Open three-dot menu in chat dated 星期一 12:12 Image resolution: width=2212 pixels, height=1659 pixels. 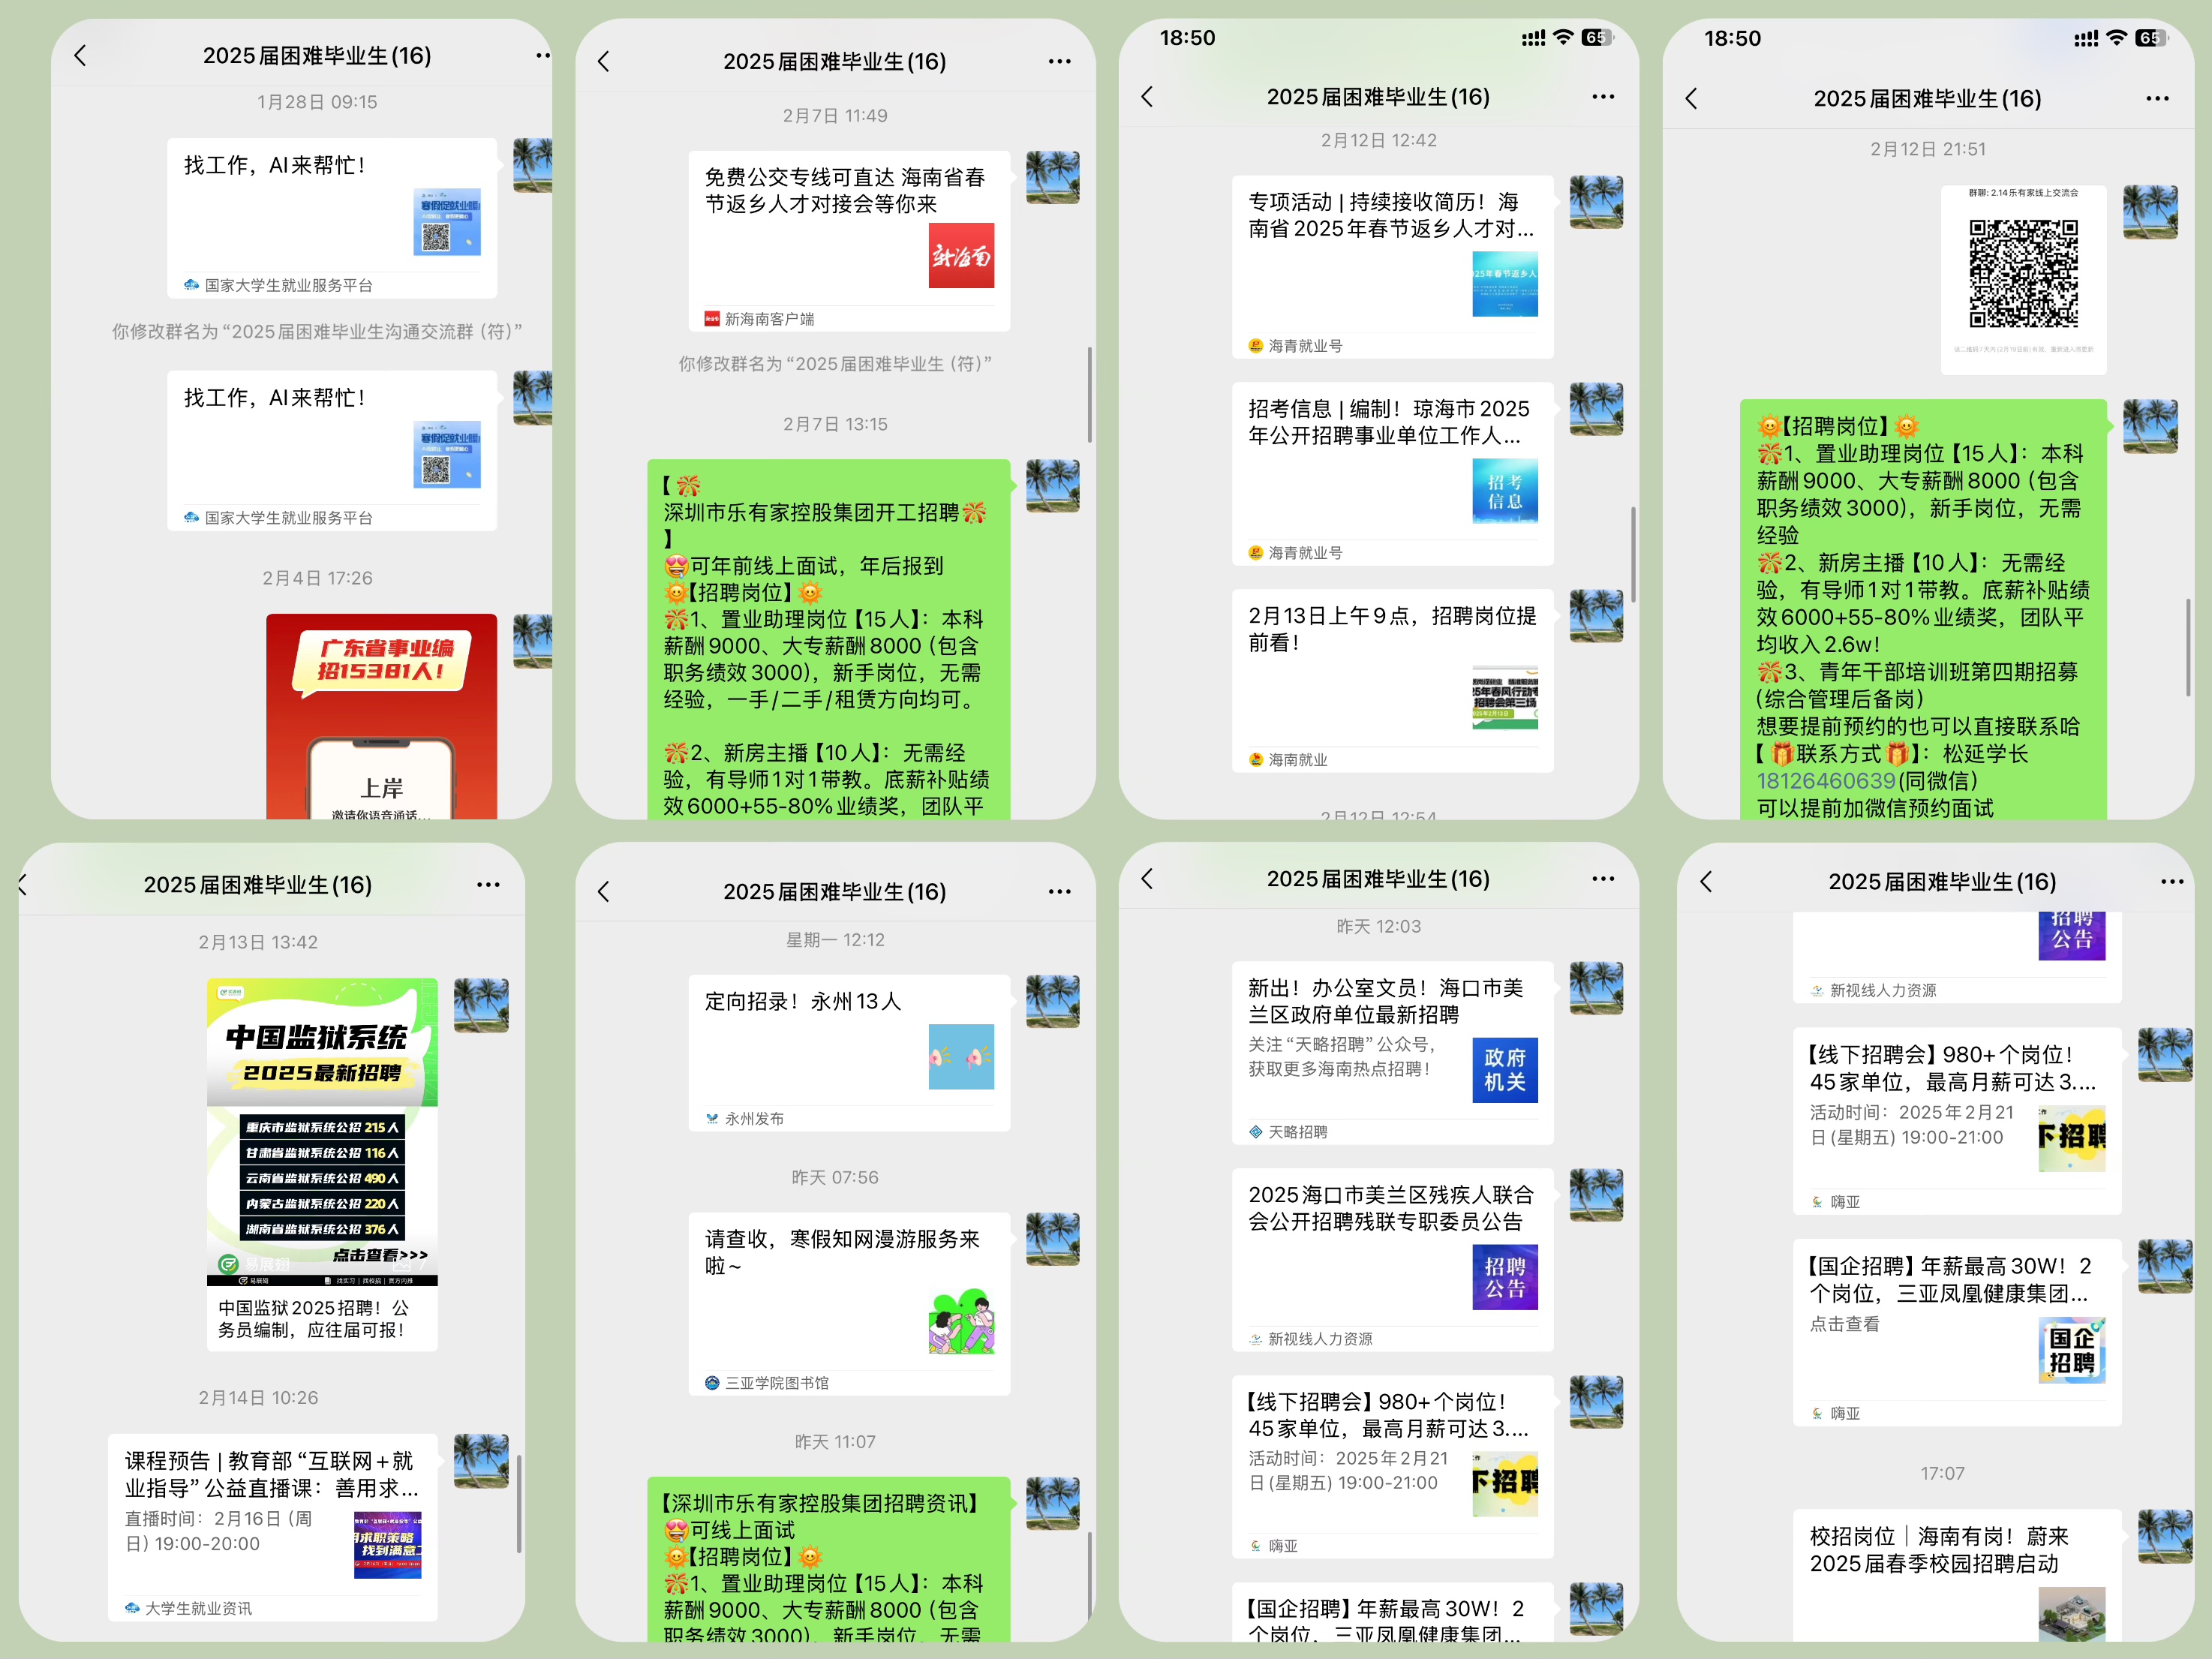click(x=1059, y=892)
